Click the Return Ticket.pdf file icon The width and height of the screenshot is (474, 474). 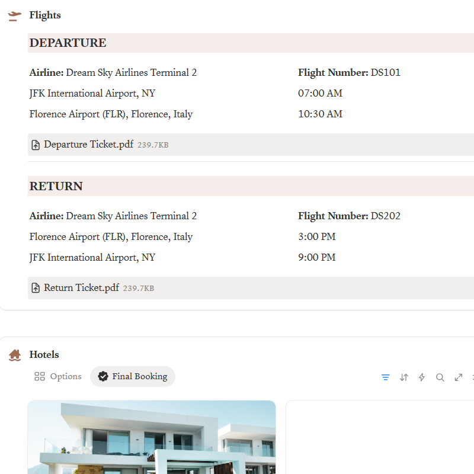36,289
